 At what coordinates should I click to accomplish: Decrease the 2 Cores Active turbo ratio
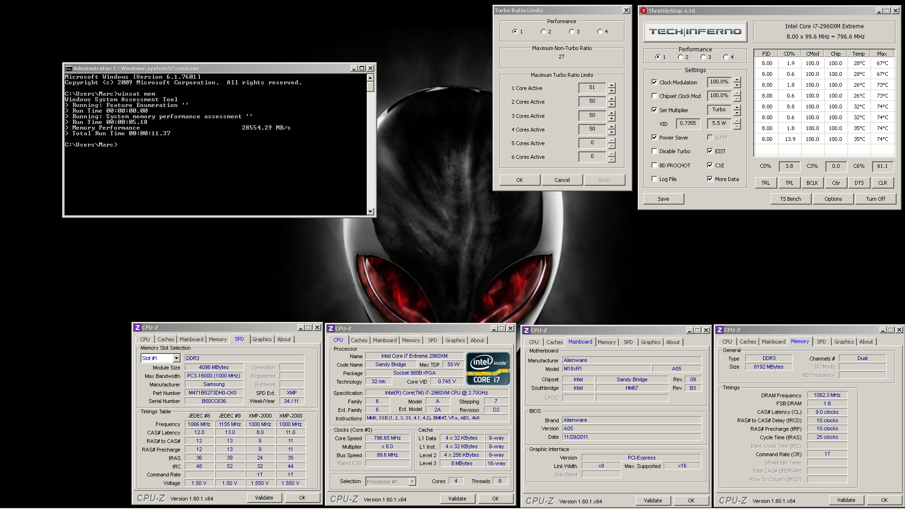tap(611, 105)
